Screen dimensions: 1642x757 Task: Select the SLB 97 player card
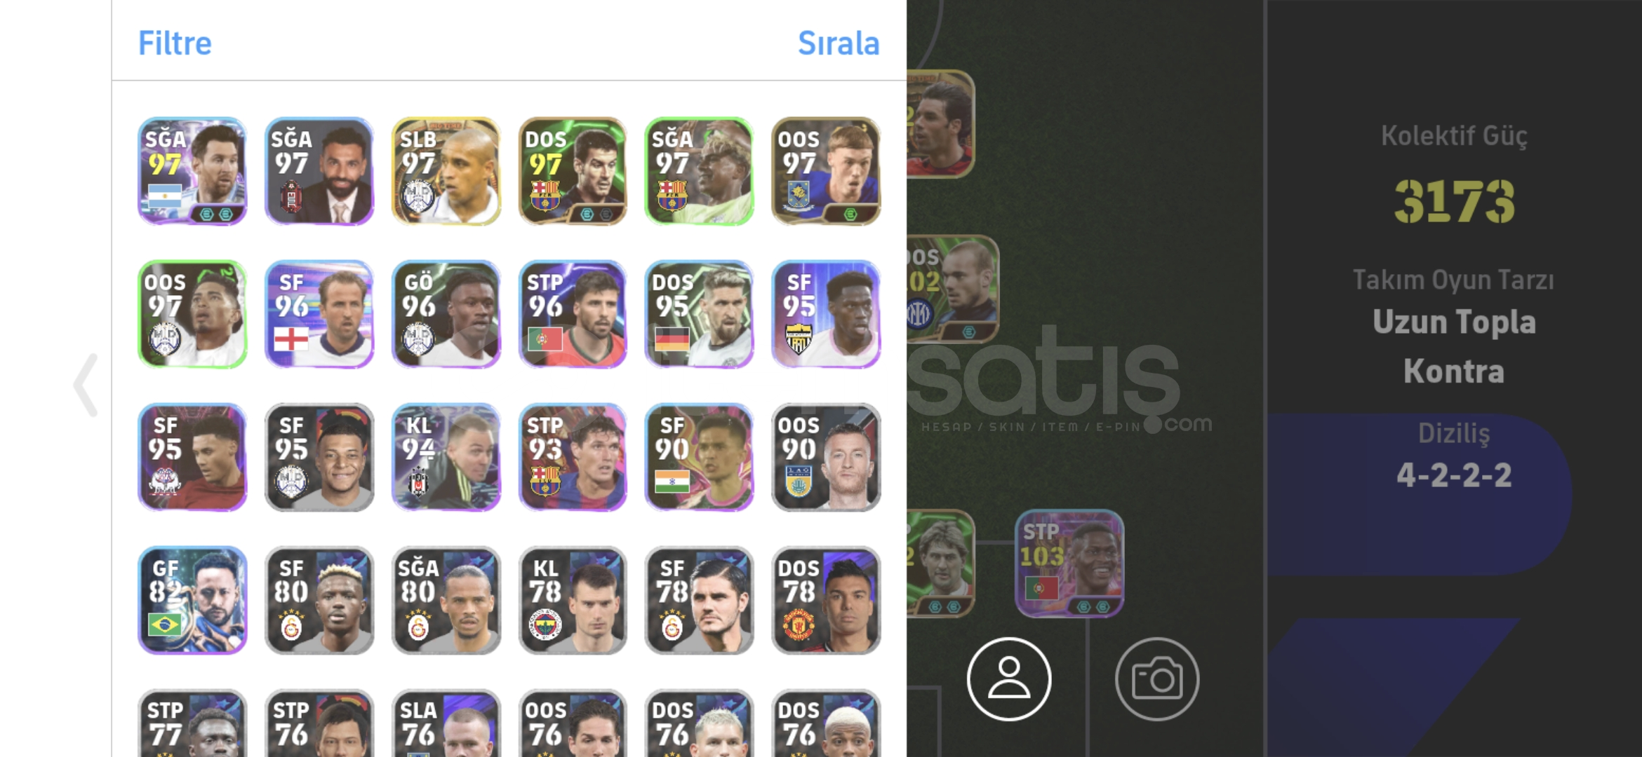[446, 171]
